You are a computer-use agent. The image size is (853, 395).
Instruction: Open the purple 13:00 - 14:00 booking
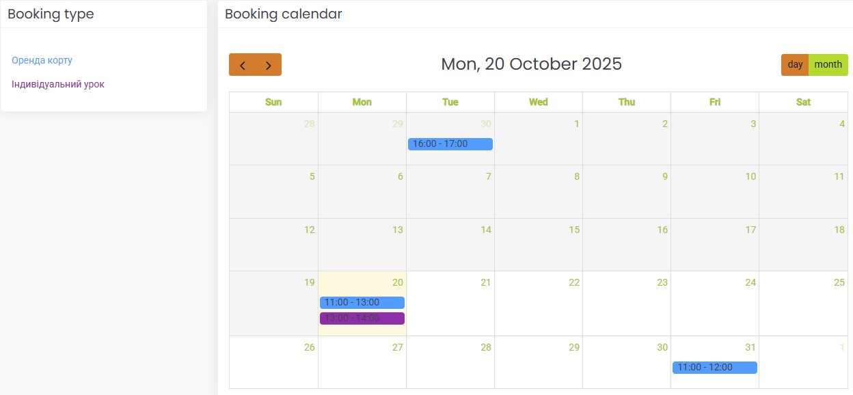pyautogui.click(x=362, y=318)
